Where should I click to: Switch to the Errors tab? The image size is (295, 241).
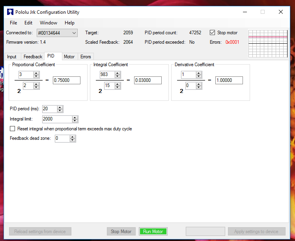[x=86, y=57]
